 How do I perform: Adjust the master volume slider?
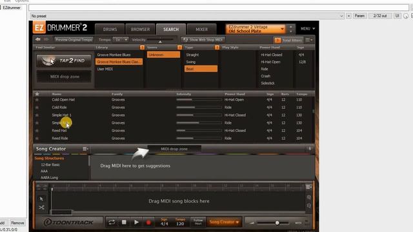[x=272, y=223]
